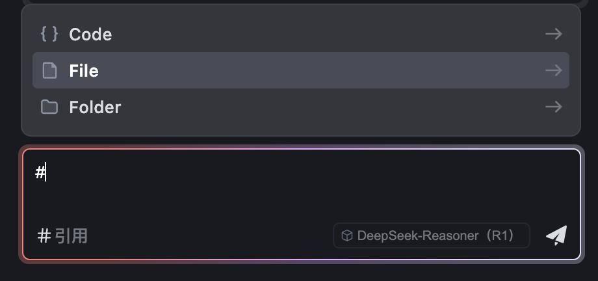This screenshot has height=281, width=598.
Task: Click the cube icon beside DeepSeek-Reasoner
Action: (347, 235)
